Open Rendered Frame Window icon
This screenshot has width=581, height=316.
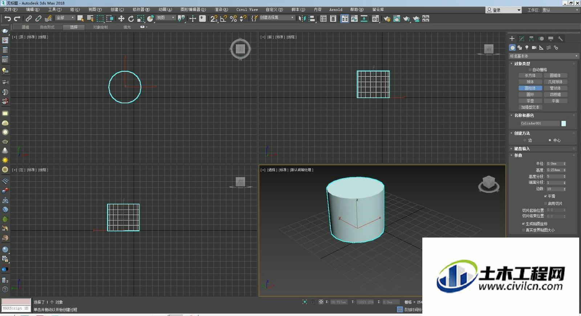(x=397, y=19)
